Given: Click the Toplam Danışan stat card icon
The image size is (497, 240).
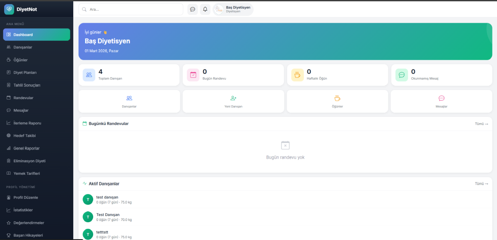Looking at the screenshot, I should 89,75.
